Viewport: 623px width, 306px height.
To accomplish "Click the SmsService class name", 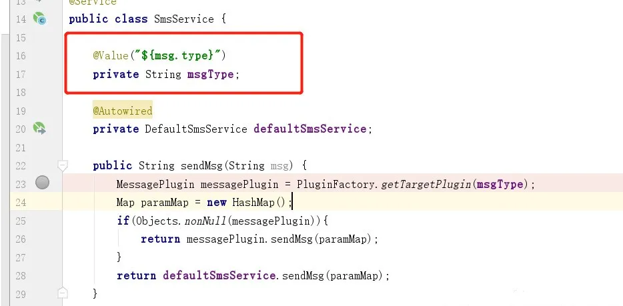I will point(183,19).
